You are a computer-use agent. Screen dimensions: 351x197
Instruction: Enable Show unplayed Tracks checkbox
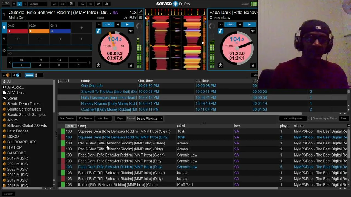pyautogui.click(x=310, y=118)
